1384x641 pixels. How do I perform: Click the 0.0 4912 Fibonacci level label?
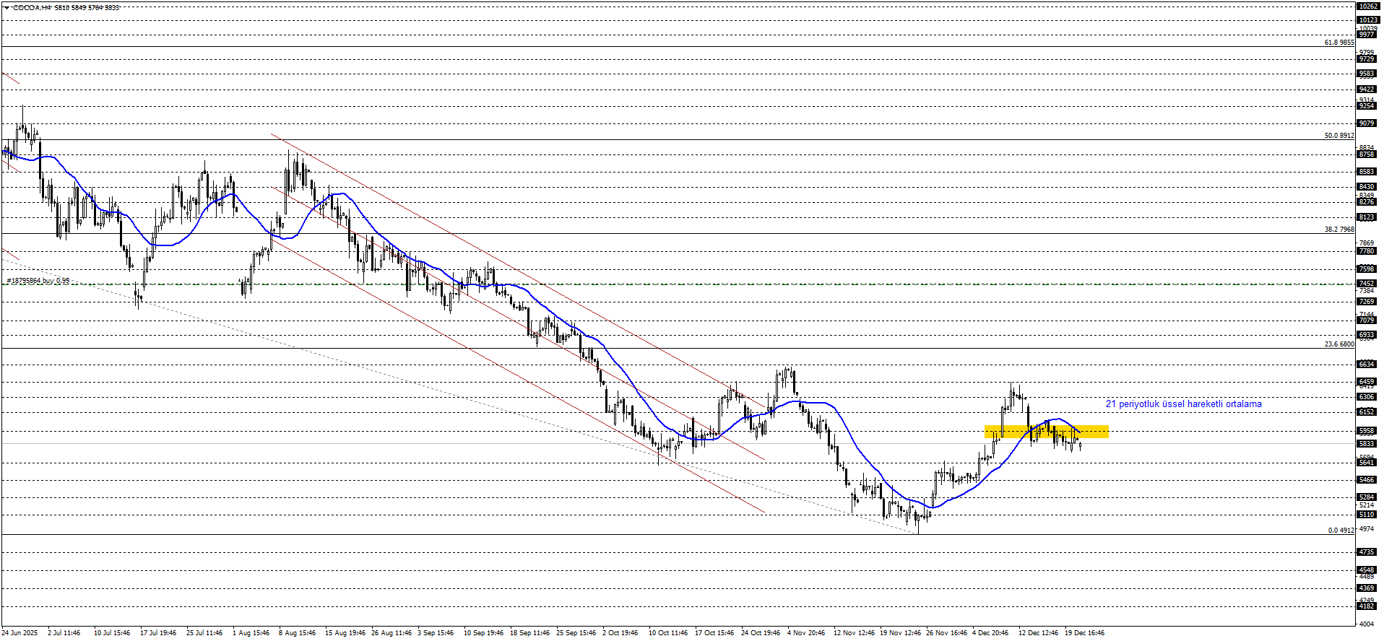1341,531
